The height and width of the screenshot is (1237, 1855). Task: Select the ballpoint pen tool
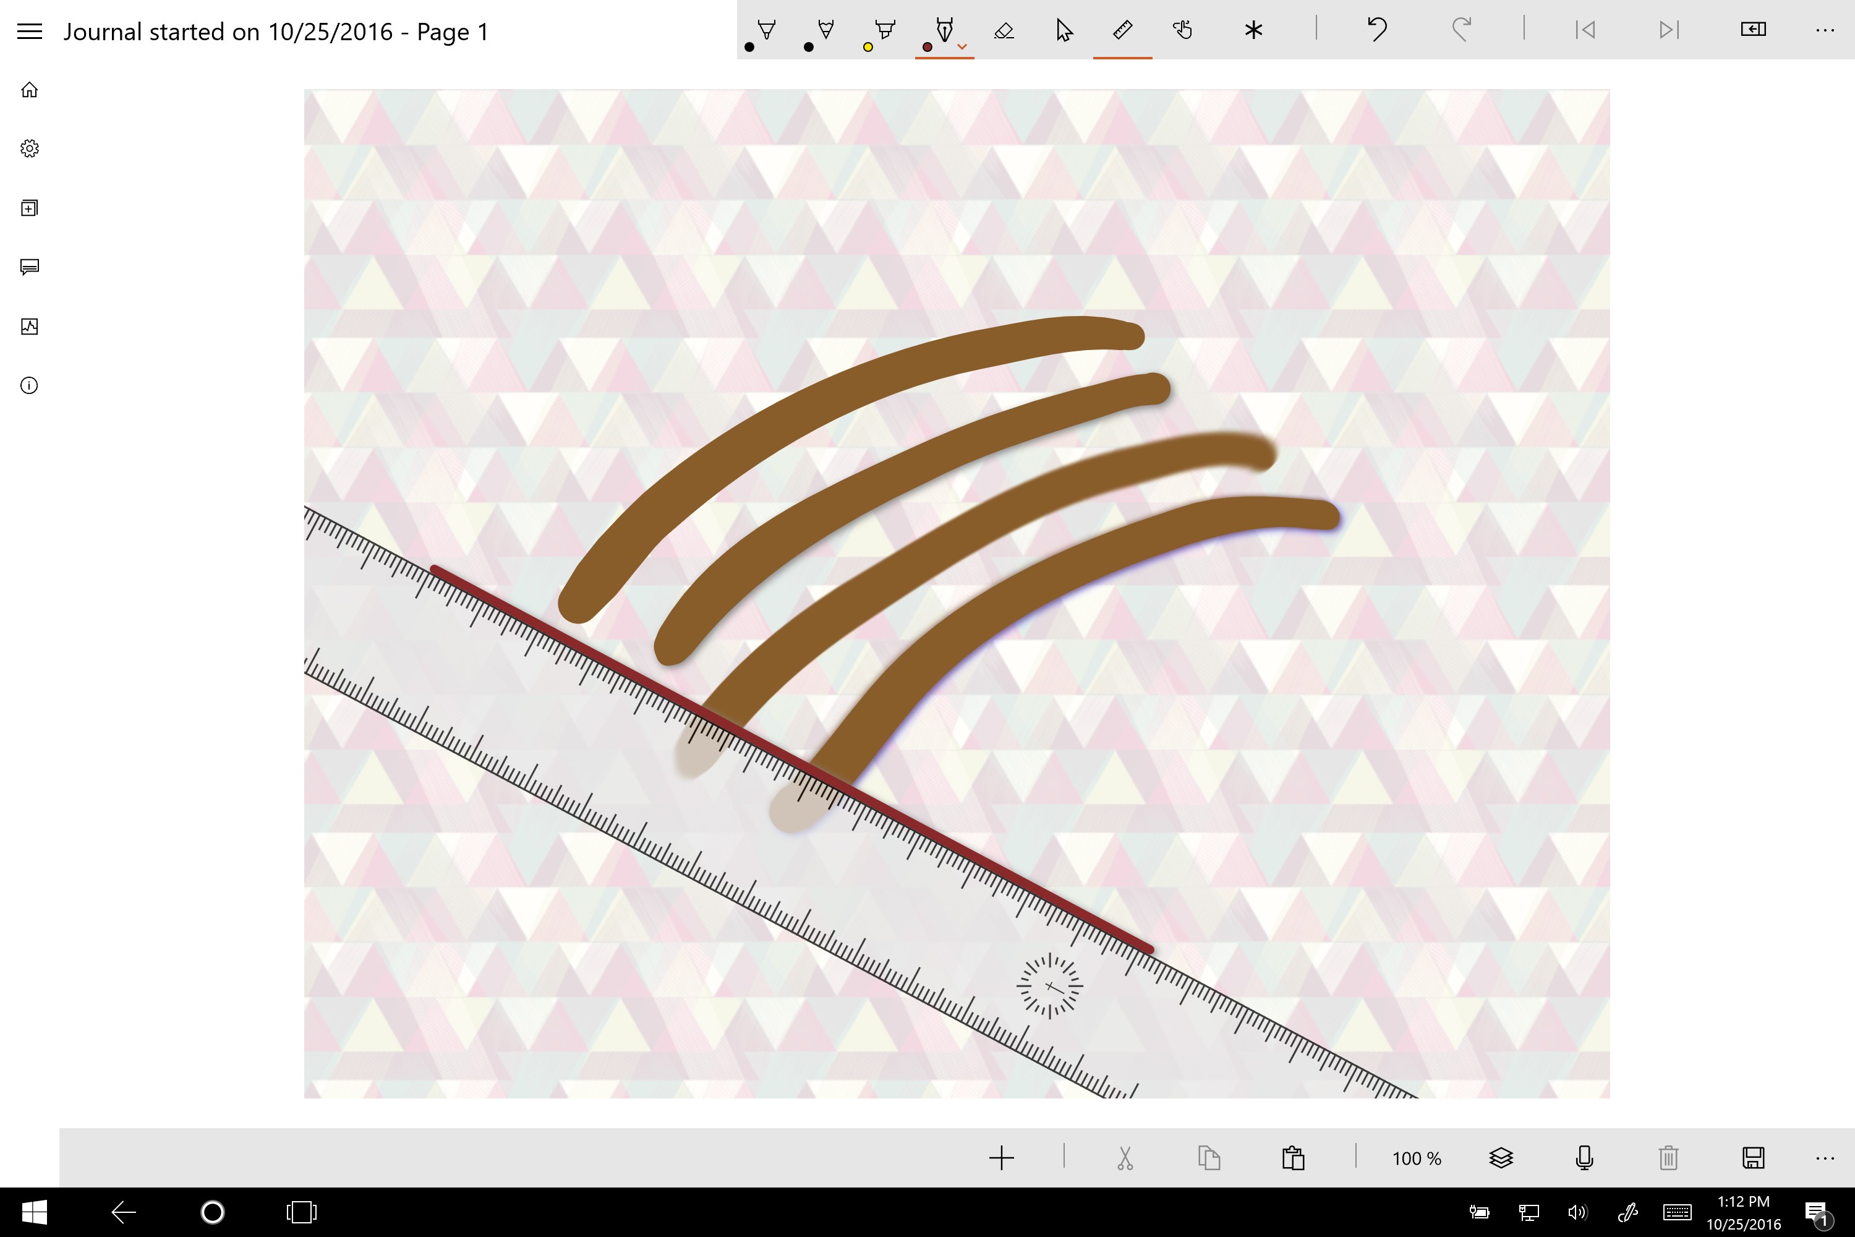(766, 30)
